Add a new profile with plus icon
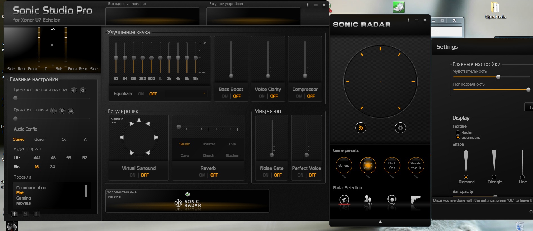Viewport: 533px width, 231px height. coord(14,214)
